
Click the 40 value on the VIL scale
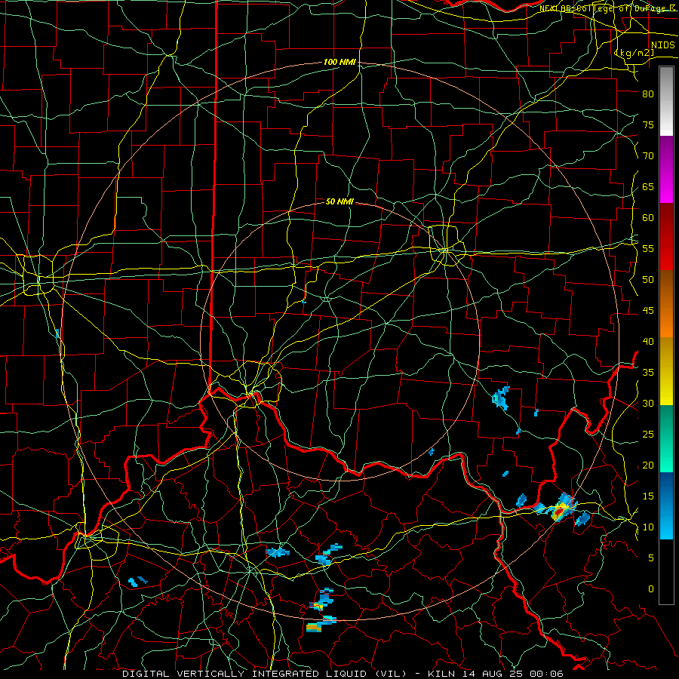pyautogui.click(x=648, y=342)
